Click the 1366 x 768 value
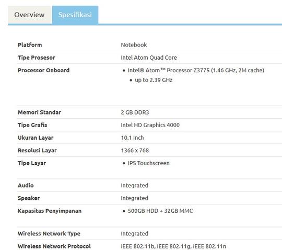 (135, 151)
